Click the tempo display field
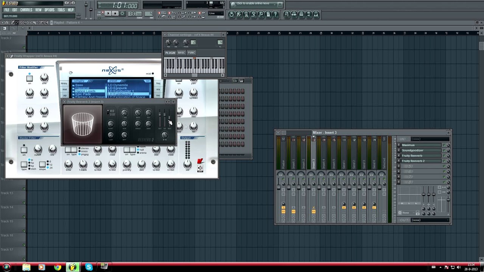Screen dimensions: 484x272 pyautogui.click(x=135, y=14)
